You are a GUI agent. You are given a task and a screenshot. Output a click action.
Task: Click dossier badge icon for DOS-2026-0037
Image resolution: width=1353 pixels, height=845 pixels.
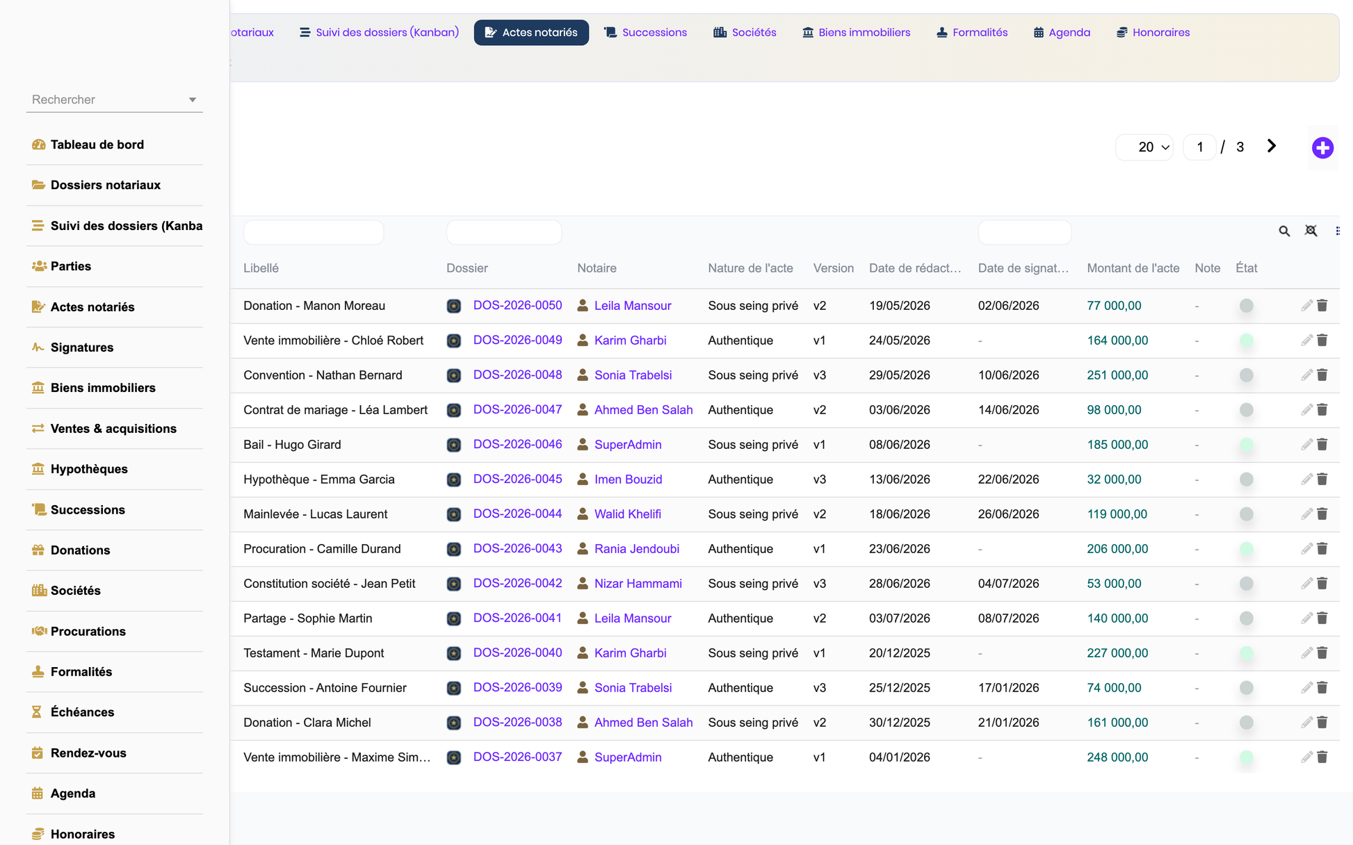coord(454,757)
